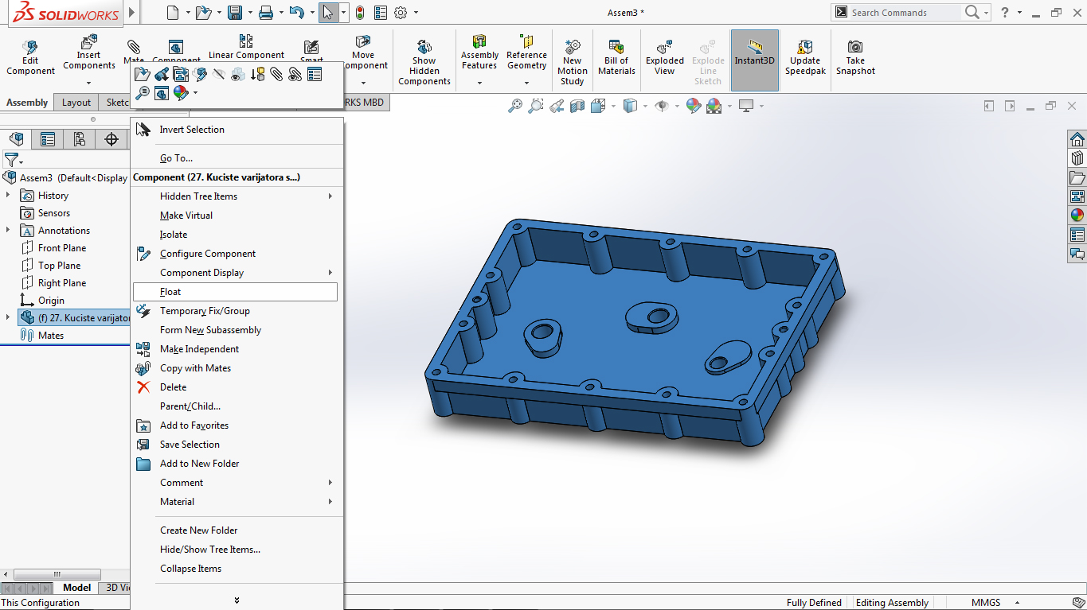Open the SolidWorks Resources home tab

(x=1077, y=139)
